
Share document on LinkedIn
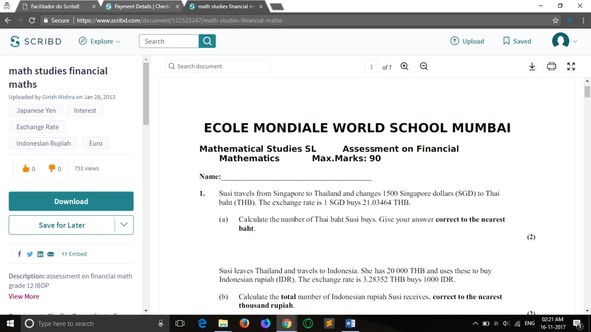pyautogui.click(x=40, y=254)
